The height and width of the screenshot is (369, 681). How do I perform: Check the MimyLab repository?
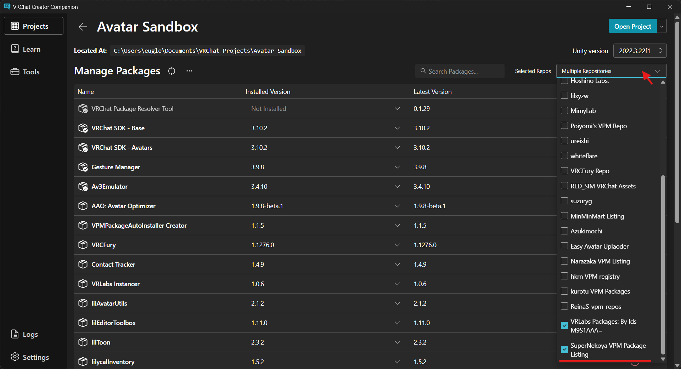564,111
